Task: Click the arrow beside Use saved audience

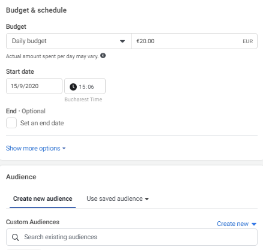Action: coord(147,199)
